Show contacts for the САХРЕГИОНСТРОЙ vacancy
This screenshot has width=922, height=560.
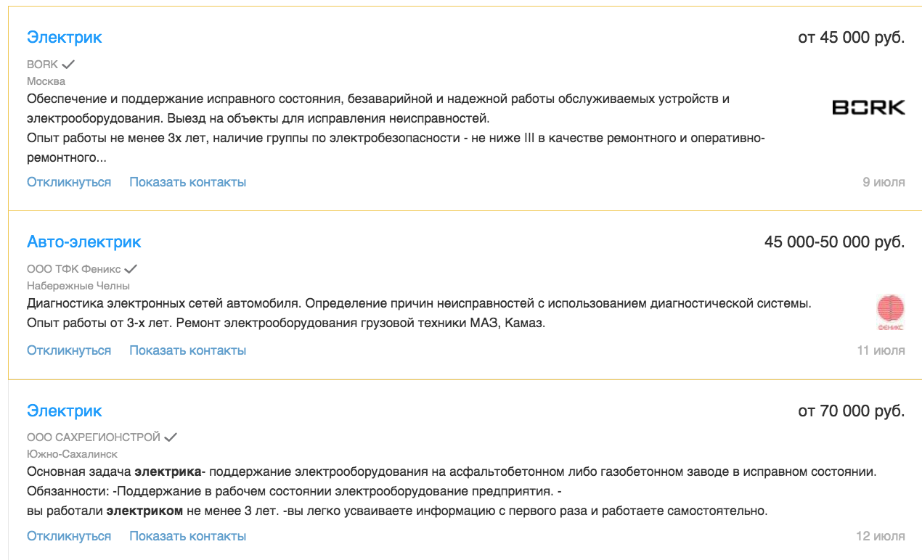(x=188, y=536)
